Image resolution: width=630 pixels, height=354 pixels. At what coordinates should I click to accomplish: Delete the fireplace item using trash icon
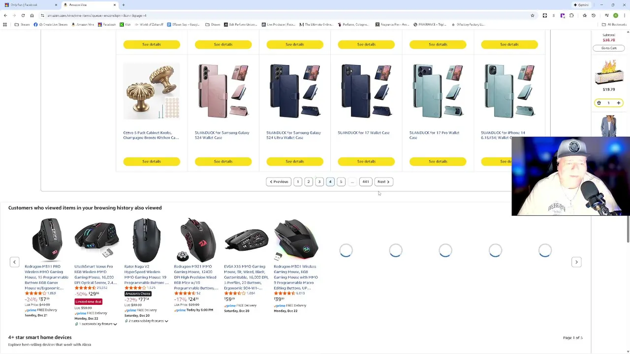coord(599,103)
